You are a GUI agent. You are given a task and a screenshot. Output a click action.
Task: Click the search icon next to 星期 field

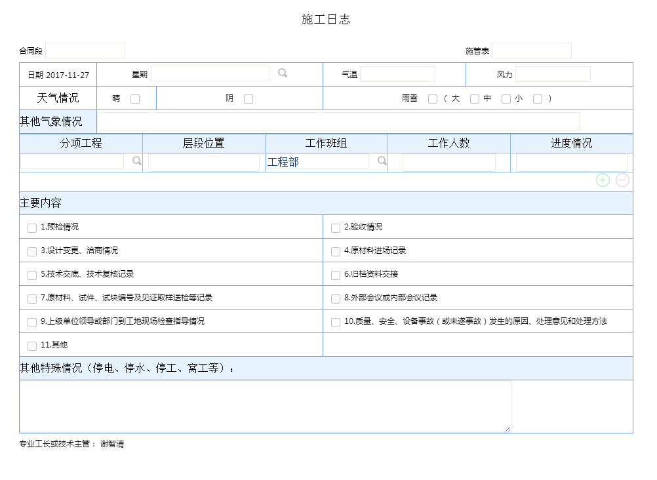pyautogui.click(x=283, y=73)
